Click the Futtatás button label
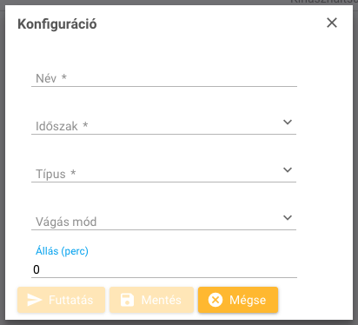Image resolution: width=358 pixels, height=325 pixels. (70, 300)
